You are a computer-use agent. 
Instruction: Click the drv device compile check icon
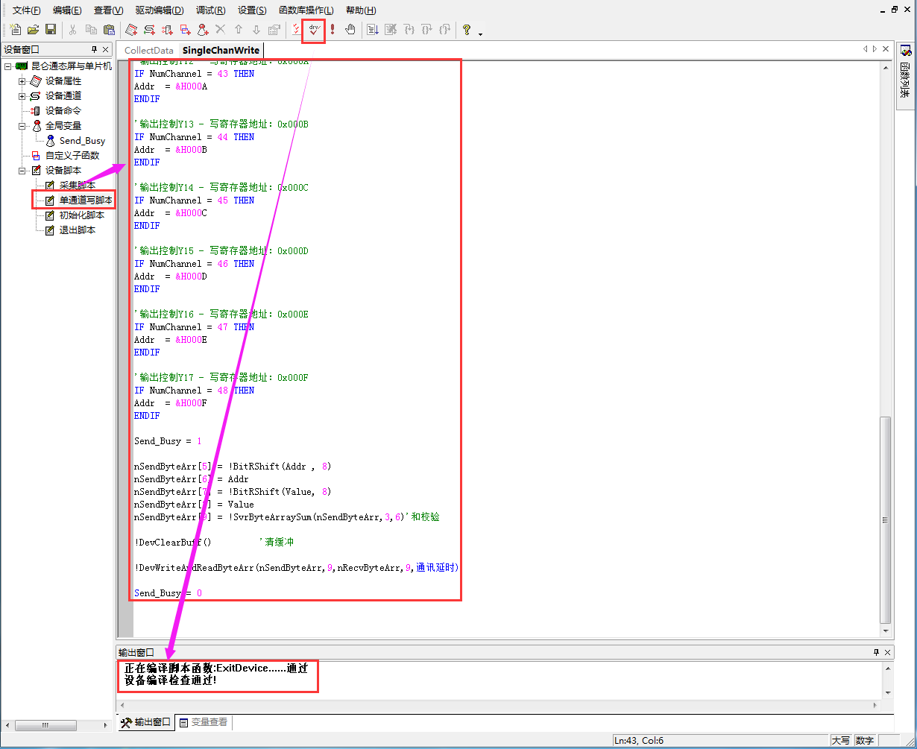pyautogui.click(x=314, y=30)
